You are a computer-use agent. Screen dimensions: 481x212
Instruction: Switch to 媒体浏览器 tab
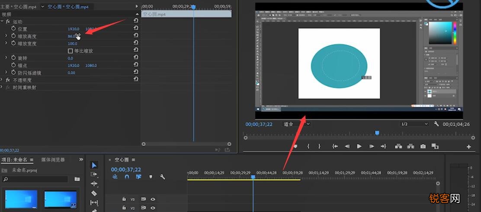[x=53, y=160]
